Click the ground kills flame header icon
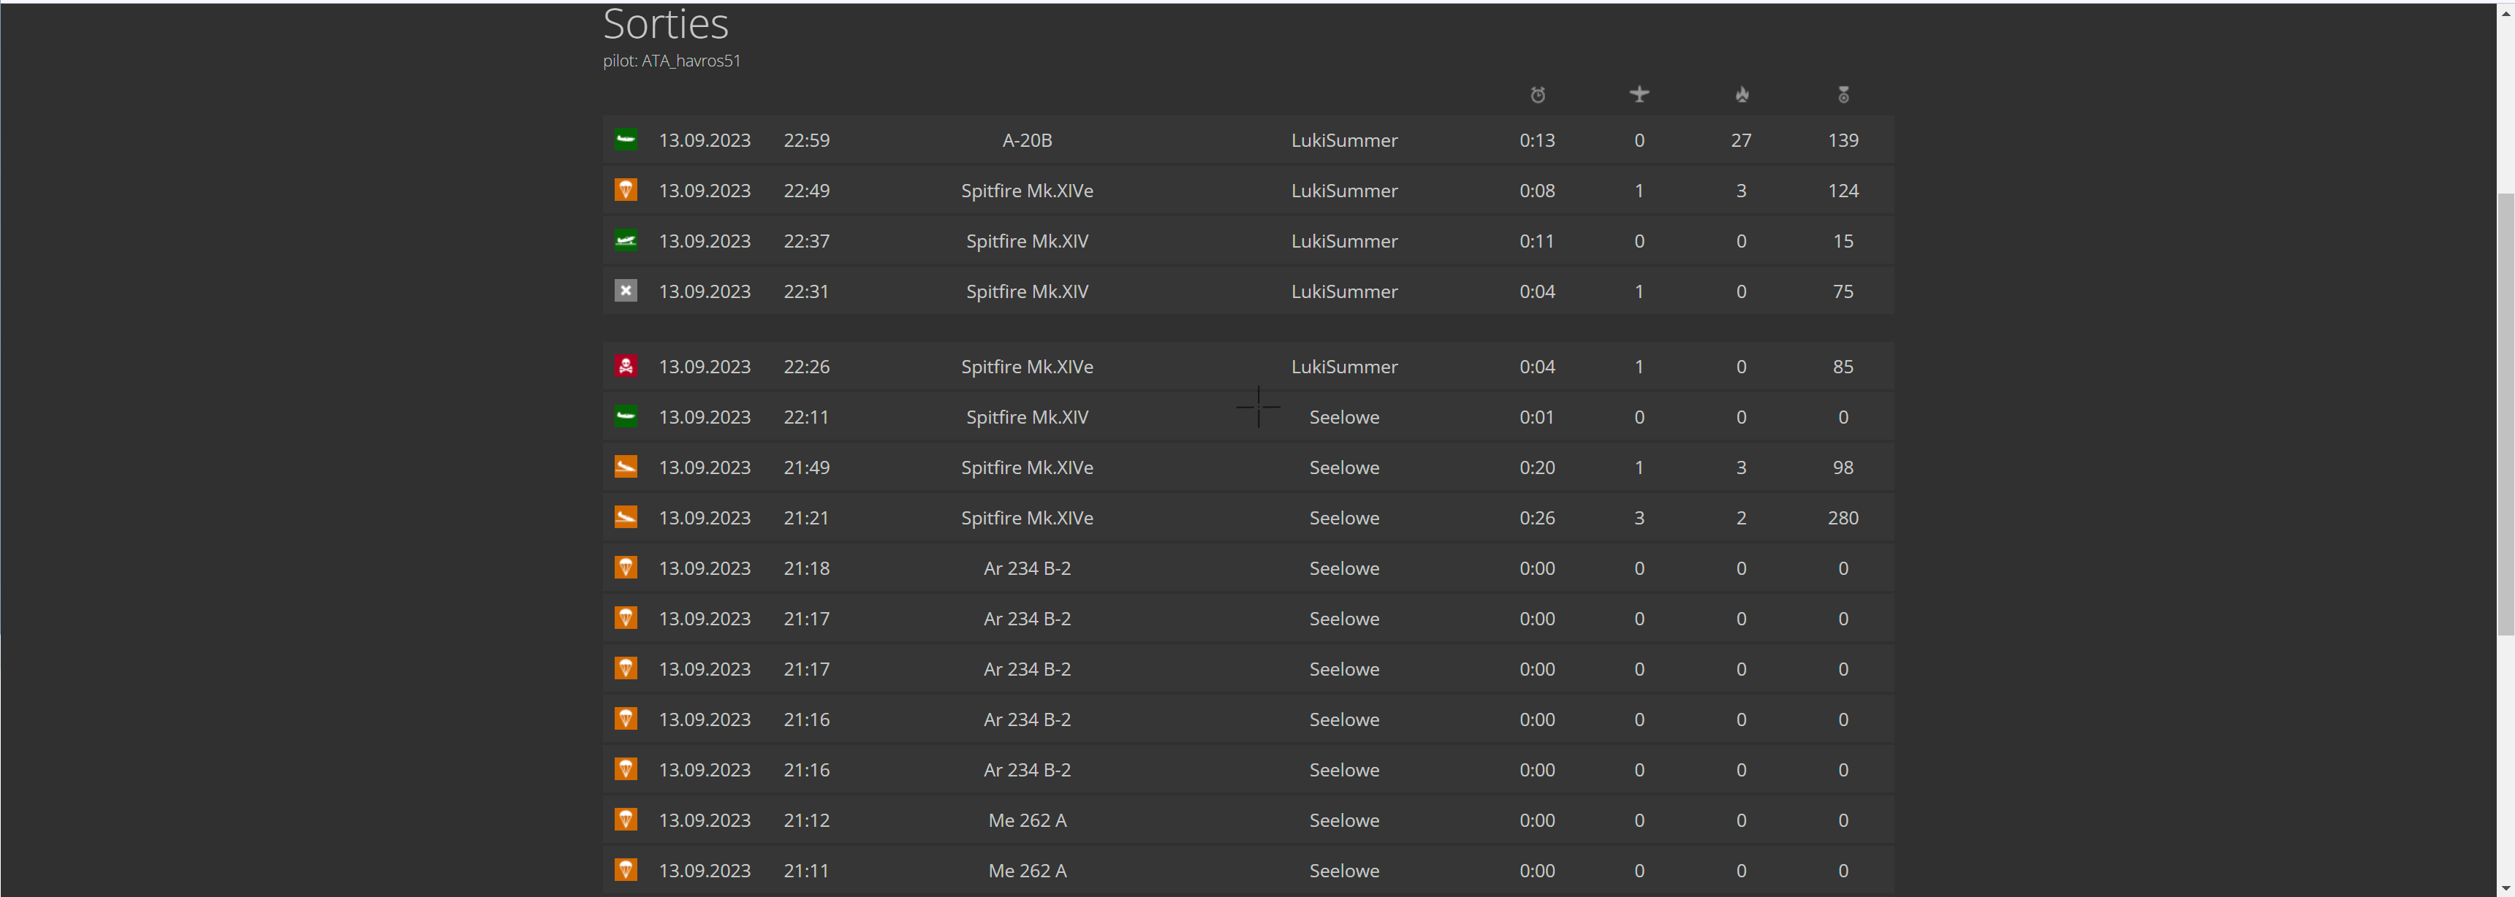 [x=1742, y=95]
